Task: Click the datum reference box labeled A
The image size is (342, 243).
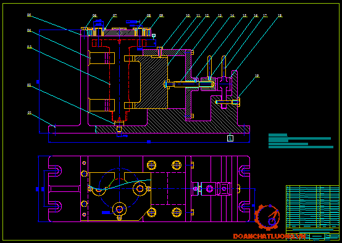Action: [x=230, y=138]
